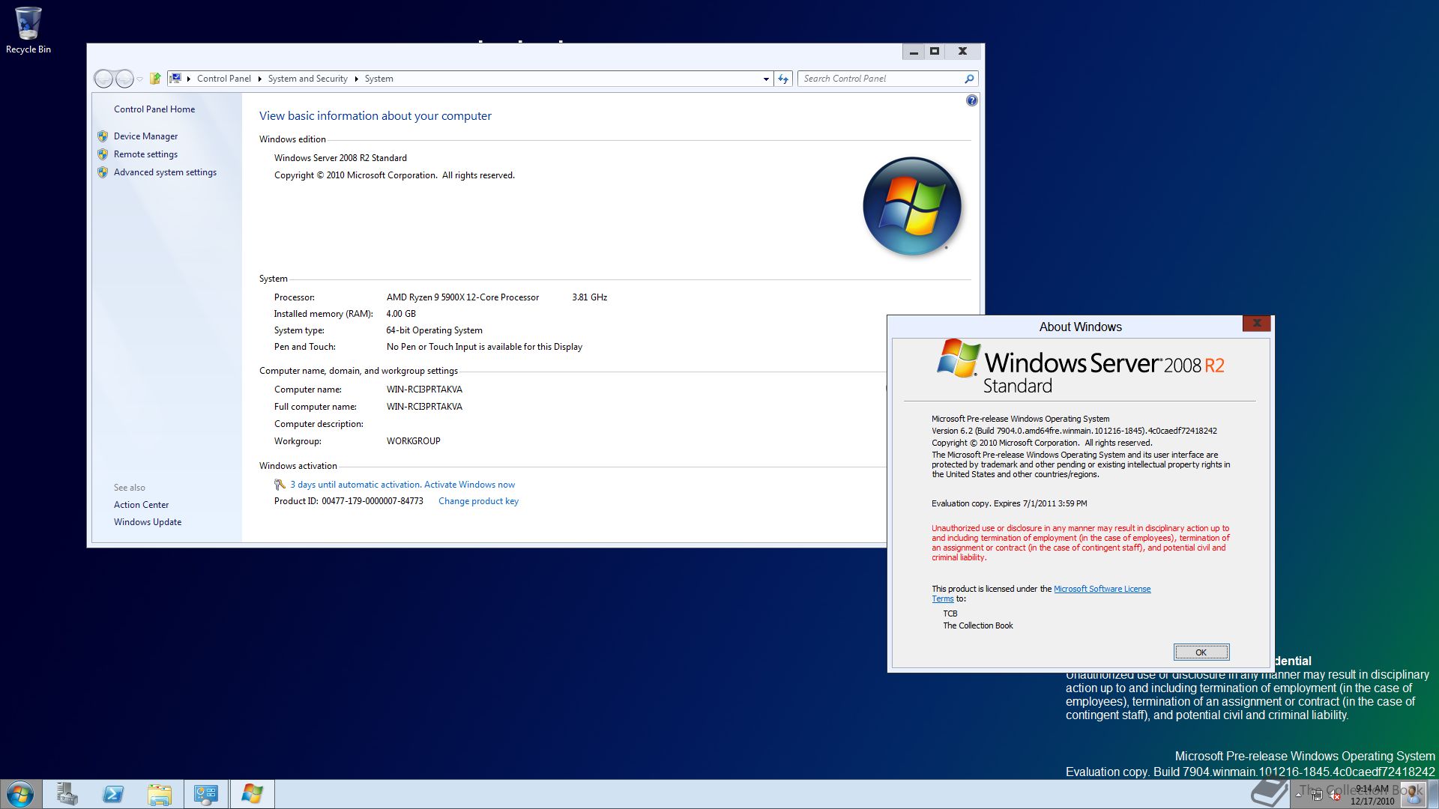Close the About Windows dialog
The width and height of the screenshot is (1439, 809).
pyautogui.click(x=1257, y=323)
